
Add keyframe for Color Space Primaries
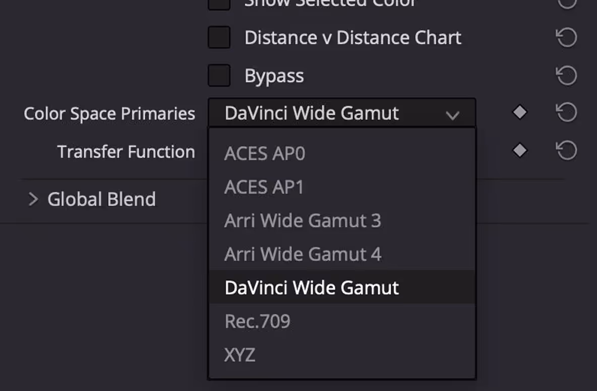point(520,112)
